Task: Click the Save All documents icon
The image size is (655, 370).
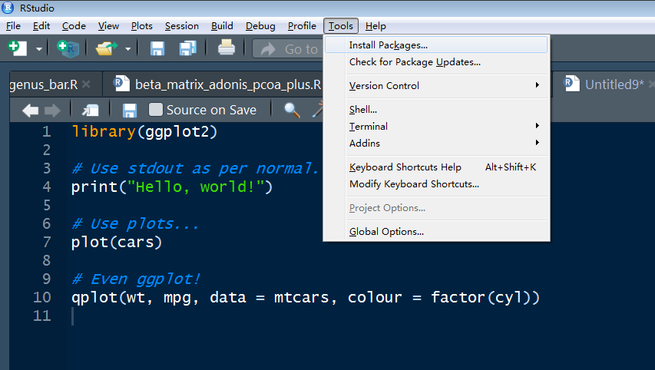Action: pos(187,48)
